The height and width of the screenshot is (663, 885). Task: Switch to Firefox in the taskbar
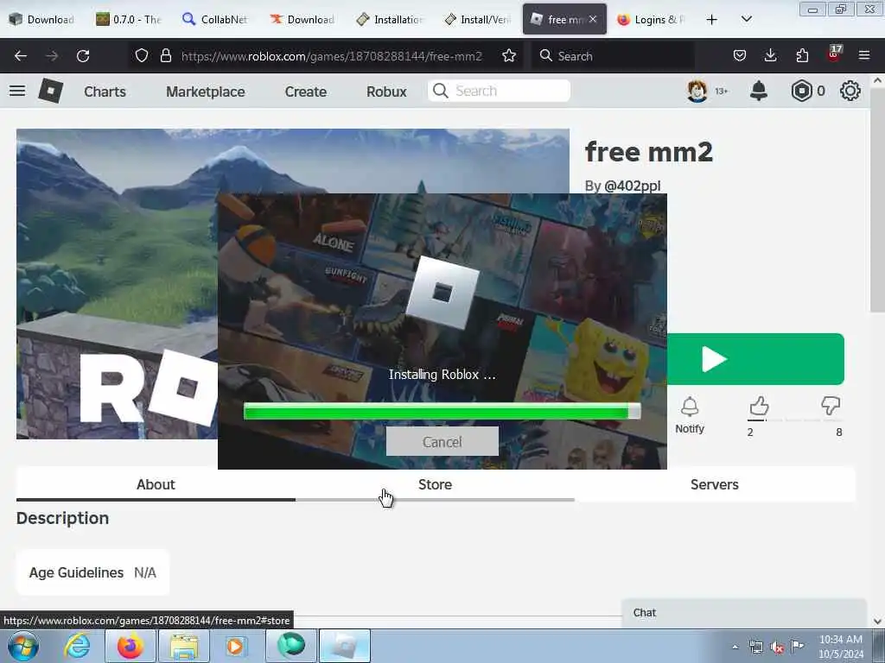(x=130, y=646)
